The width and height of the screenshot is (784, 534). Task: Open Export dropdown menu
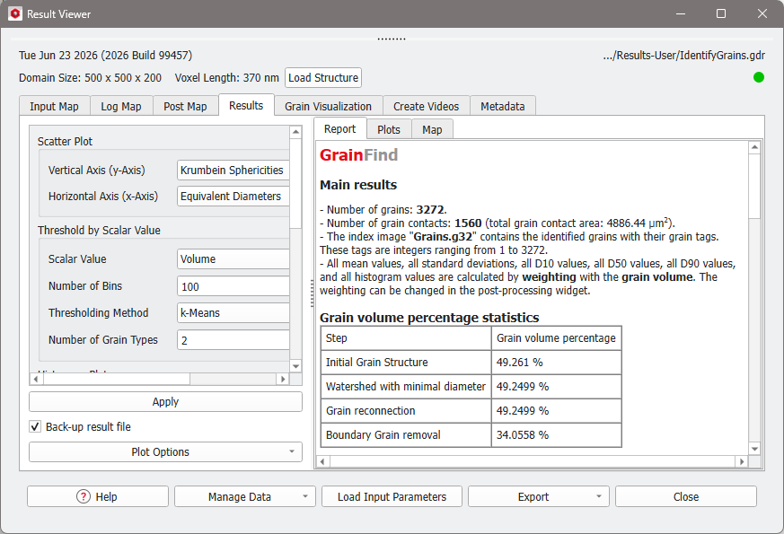tap(539, 496)
